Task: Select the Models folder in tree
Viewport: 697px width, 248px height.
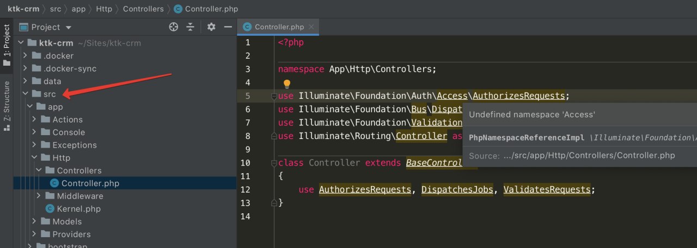Action: click(x=67, y=221)
